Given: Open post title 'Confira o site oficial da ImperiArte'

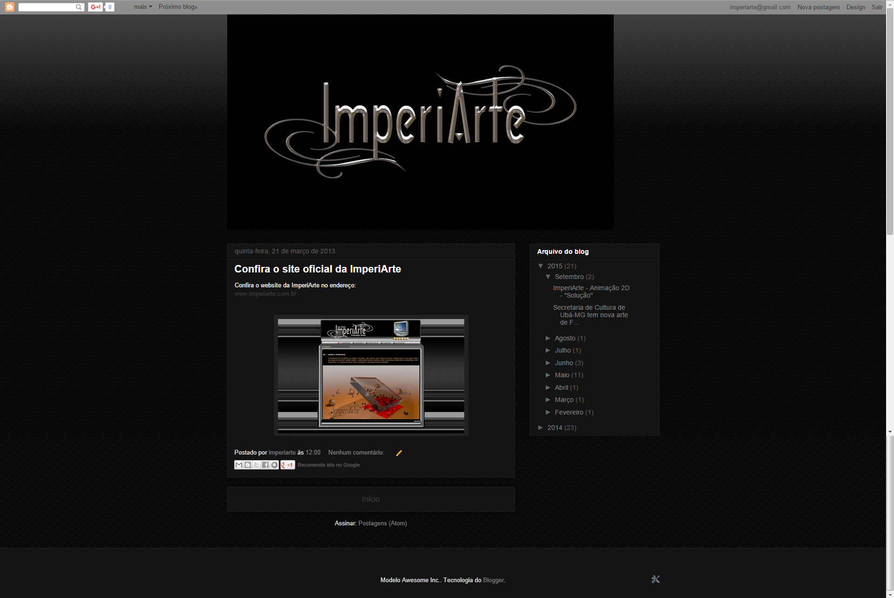Looking at the screenshot, I should [318, 269].
